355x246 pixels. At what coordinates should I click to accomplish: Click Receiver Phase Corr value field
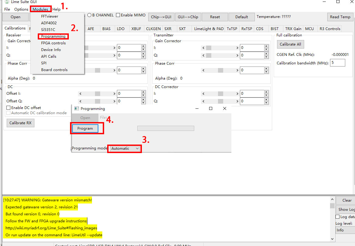point(129,70)
